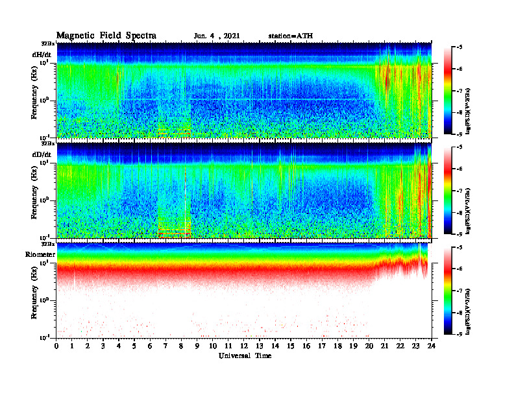Click the 'Riometer' panel label

pyautogui.click(x=40, y=254)
